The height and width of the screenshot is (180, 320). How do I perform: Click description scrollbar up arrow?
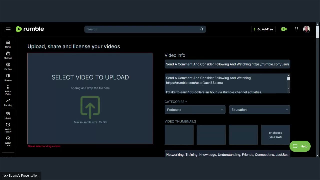pos(289,75)
